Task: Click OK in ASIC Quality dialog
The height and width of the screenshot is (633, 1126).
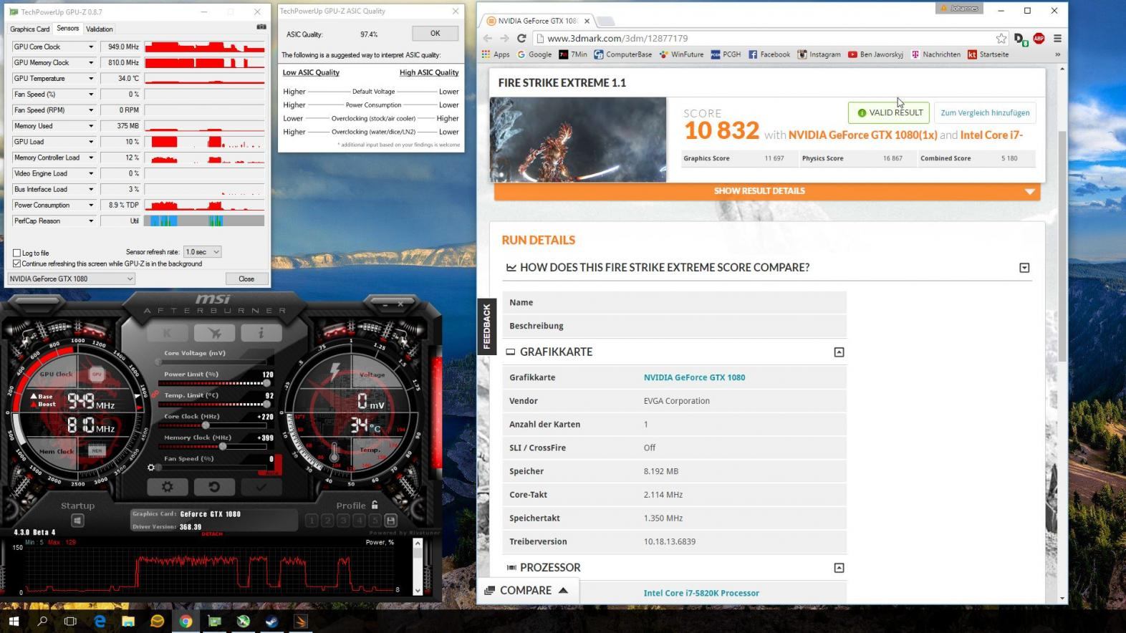Action: point(435,33)
